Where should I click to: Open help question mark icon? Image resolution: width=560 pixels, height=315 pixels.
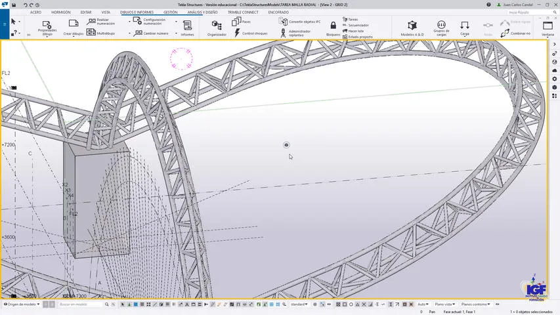[488, 5]
